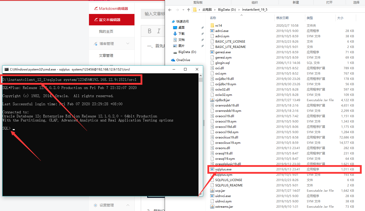This screenshot has height=211, width=365.
Task: Click 此电脑 in address breadcrumb
Action: tap(207, 10)
